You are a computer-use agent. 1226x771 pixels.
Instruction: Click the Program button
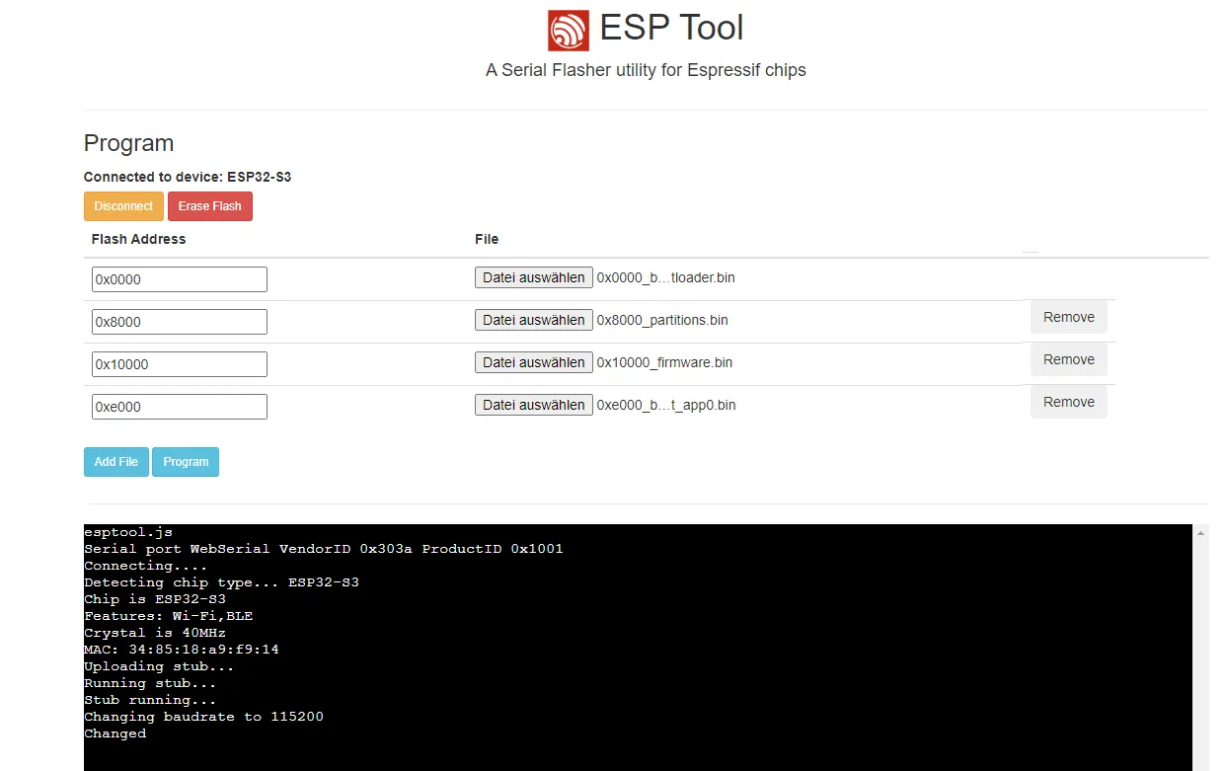tap(186, 462)
